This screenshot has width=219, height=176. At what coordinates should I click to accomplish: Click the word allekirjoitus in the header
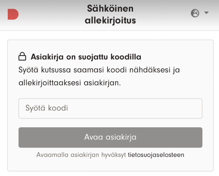(110, 21)
